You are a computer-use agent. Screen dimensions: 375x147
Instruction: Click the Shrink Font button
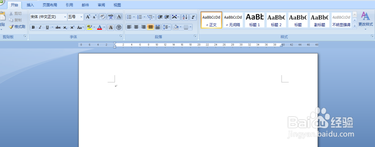click(x=94, y=17)
